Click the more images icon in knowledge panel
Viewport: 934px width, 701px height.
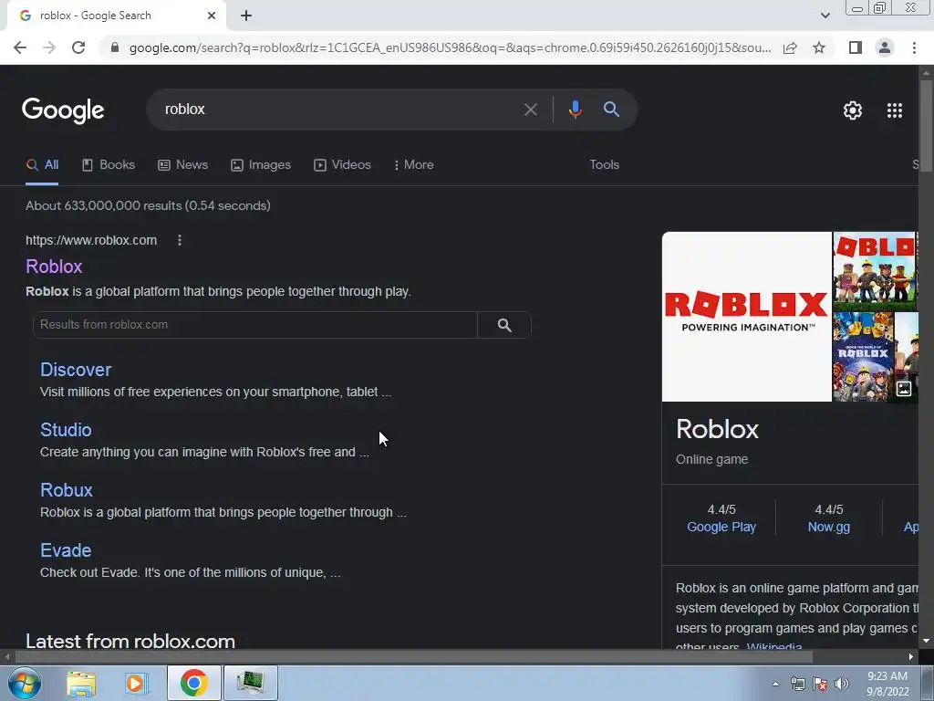click(x=904, y=389)
